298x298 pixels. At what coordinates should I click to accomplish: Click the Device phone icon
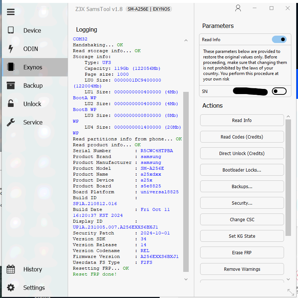click(x=11, y=30)
